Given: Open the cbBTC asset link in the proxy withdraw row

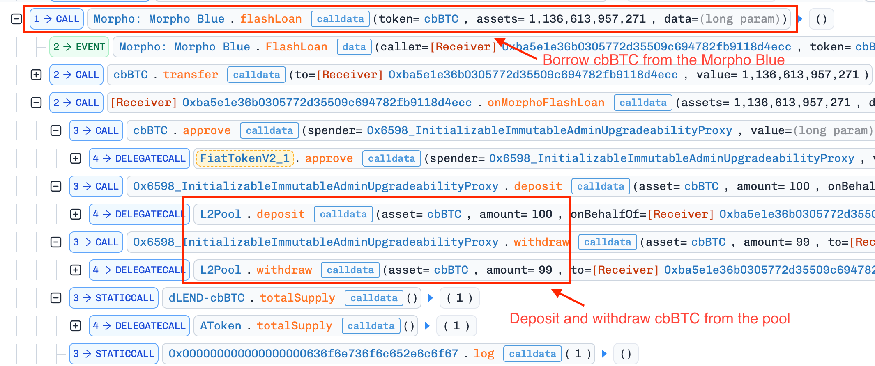Looking at the screenshot, I should (709, 242).
